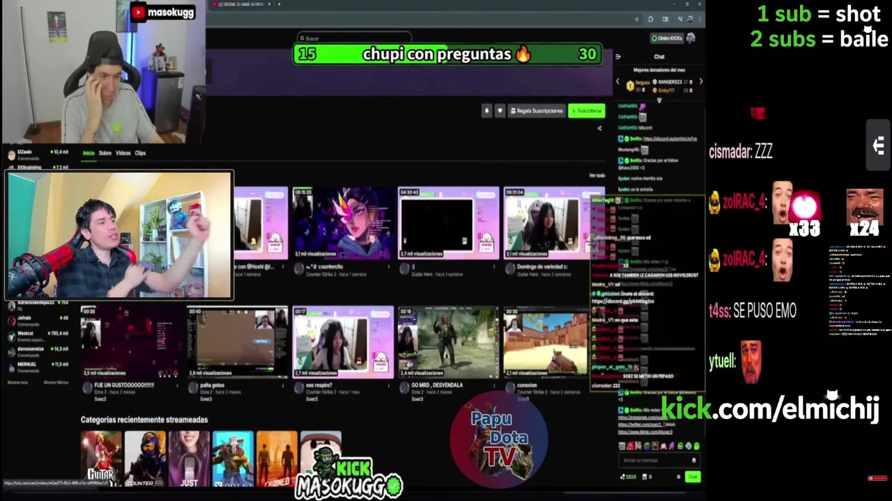Open the Chained Together category card
Screen dimensions: 892x501
coord(277,459)
